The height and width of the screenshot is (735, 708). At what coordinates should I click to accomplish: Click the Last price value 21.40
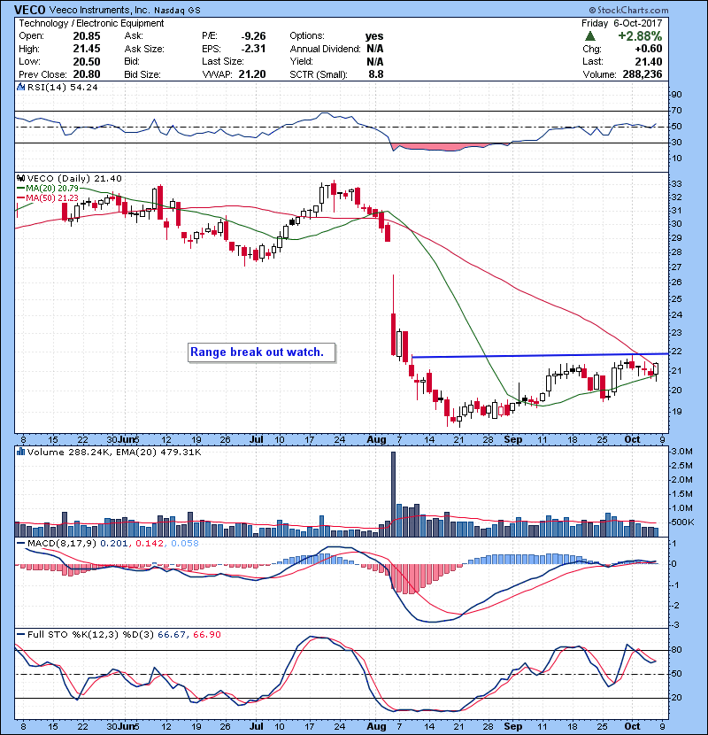pyautogui.click(x=649, y=61)
